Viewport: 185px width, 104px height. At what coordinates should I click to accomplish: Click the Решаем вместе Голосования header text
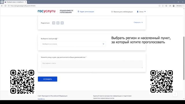tap(66, 12)
